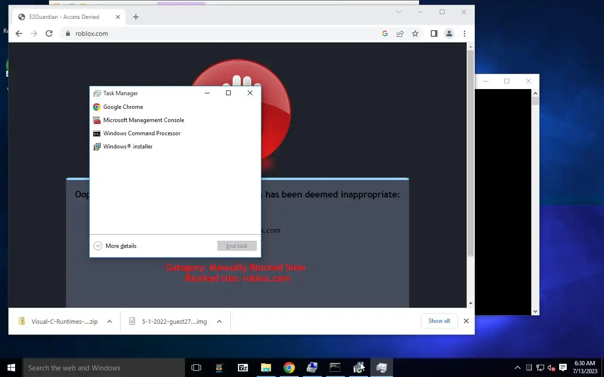Switch to Google Chrome on taskbar

coord(289,368)
